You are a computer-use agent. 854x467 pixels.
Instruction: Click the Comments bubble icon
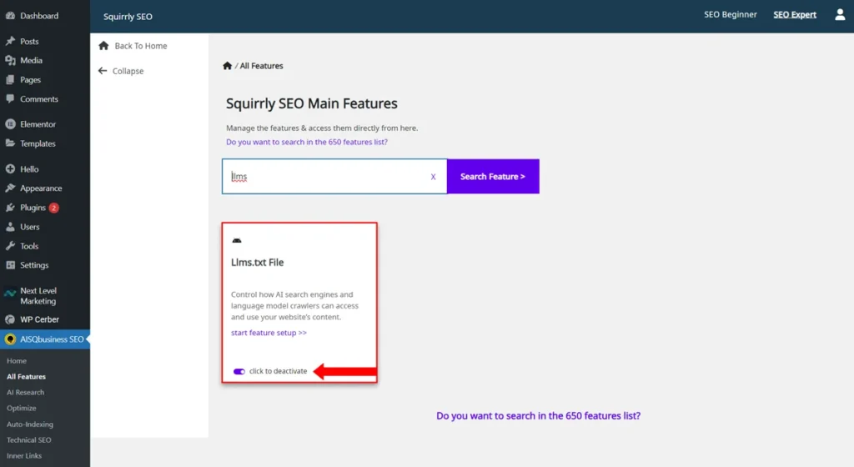(10, 98)
